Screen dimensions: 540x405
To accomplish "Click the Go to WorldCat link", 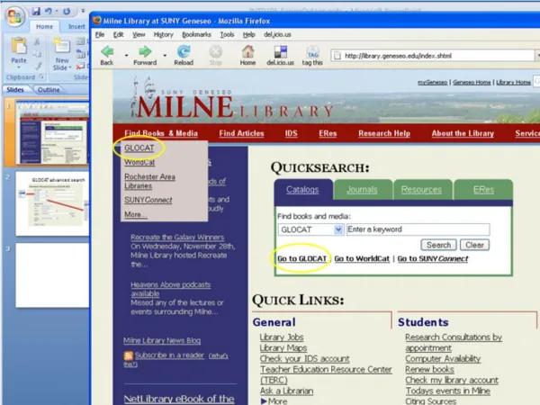I will point(362,258).
